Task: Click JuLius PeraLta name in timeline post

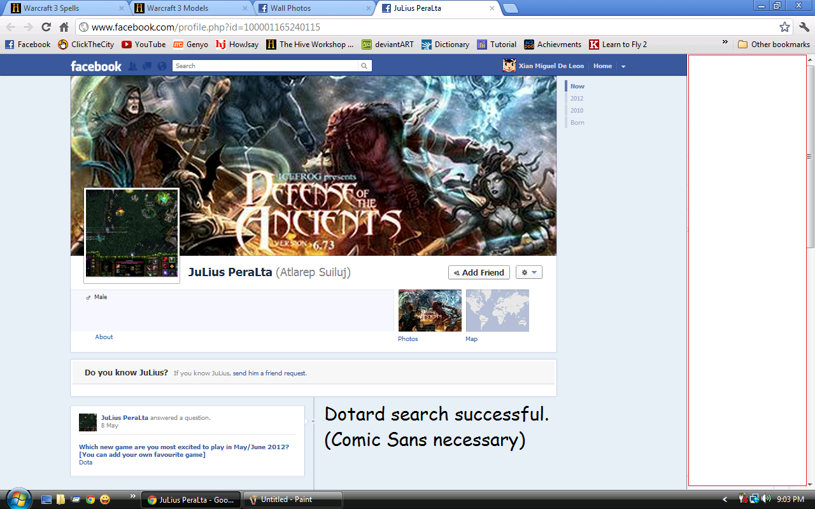Action: coord(125,418)
